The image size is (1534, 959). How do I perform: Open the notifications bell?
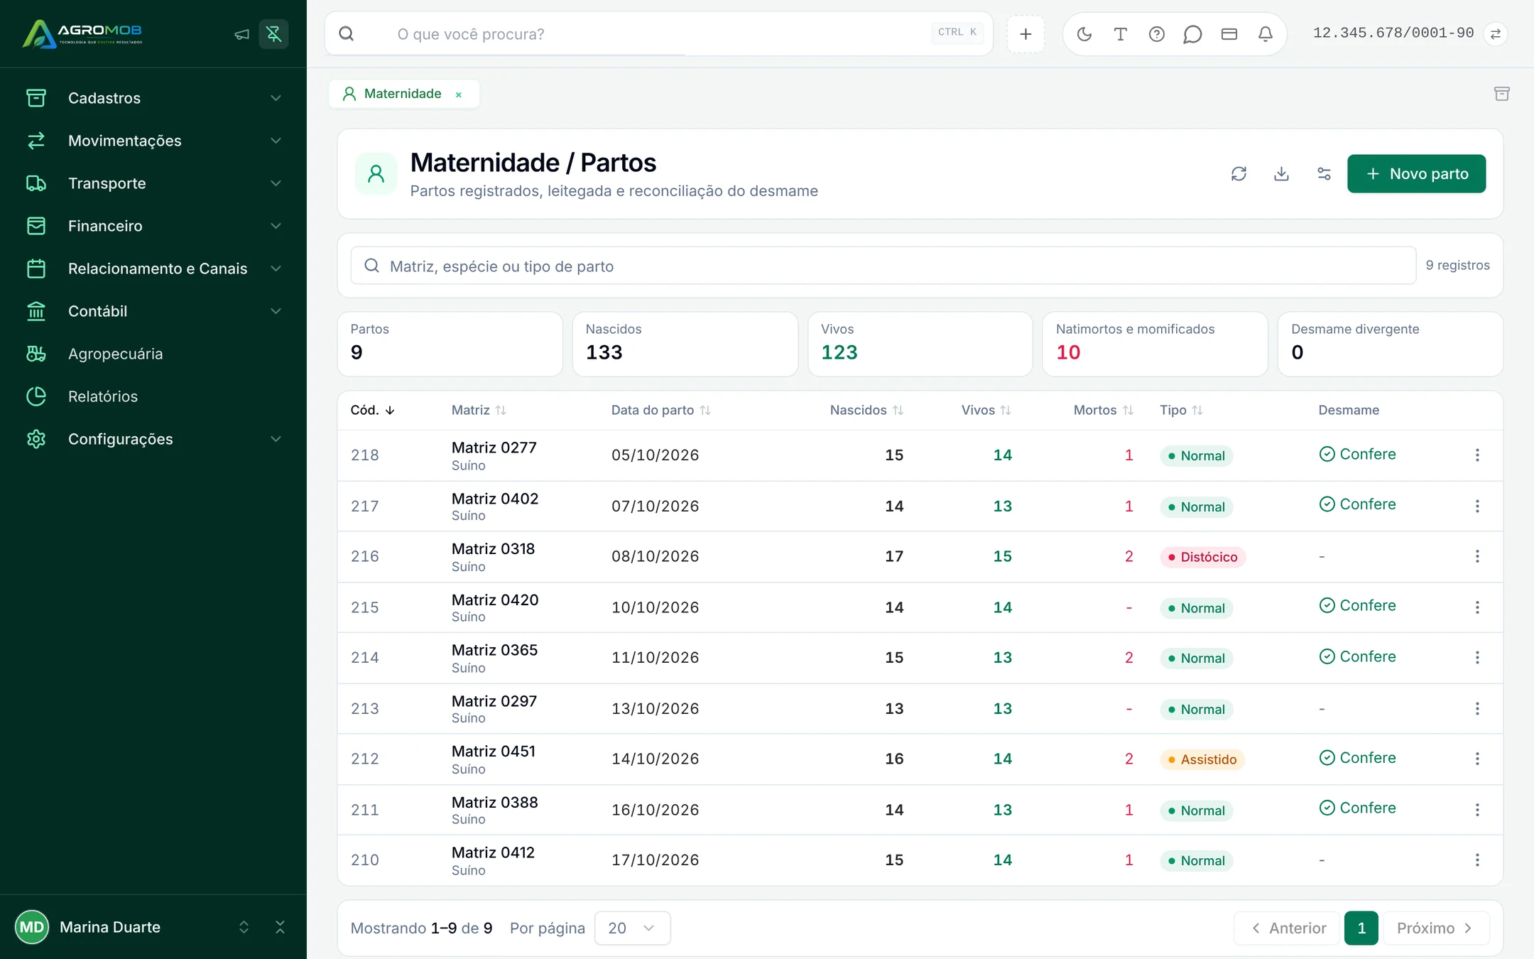1265,33
